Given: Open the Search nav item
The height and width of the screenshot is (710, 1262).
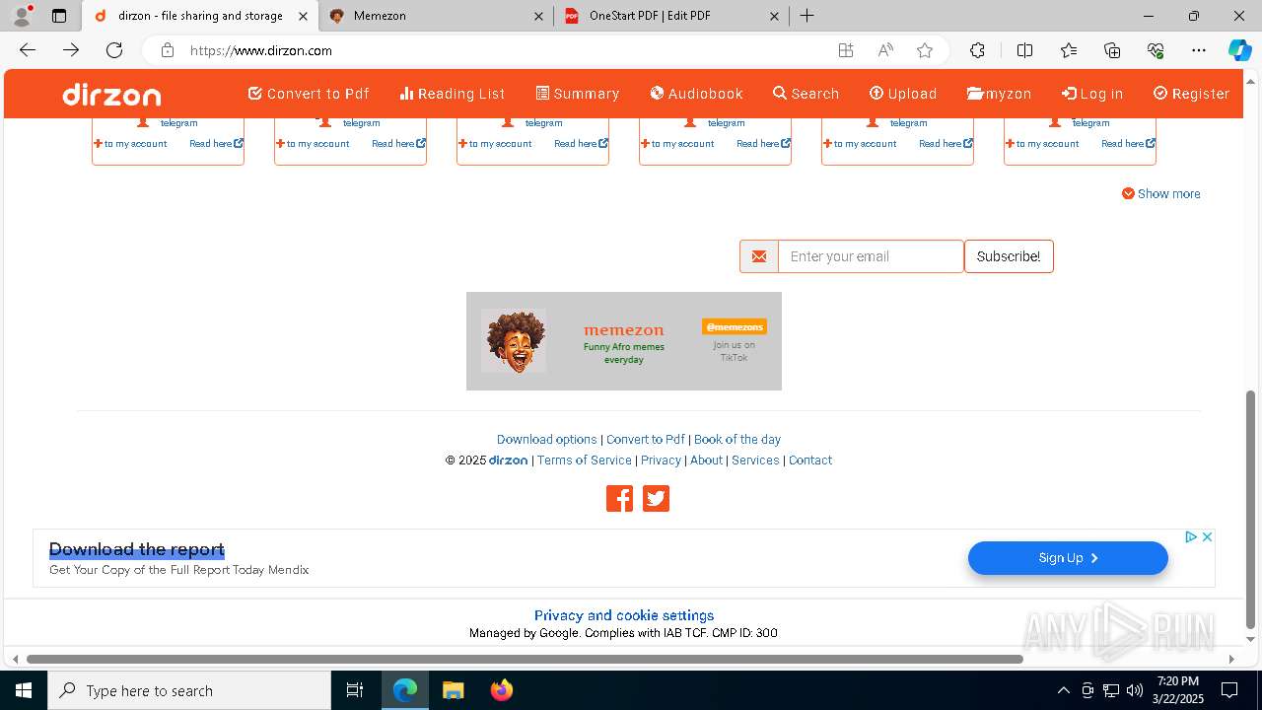Looking at the screenshot, I should pos(806,94).
